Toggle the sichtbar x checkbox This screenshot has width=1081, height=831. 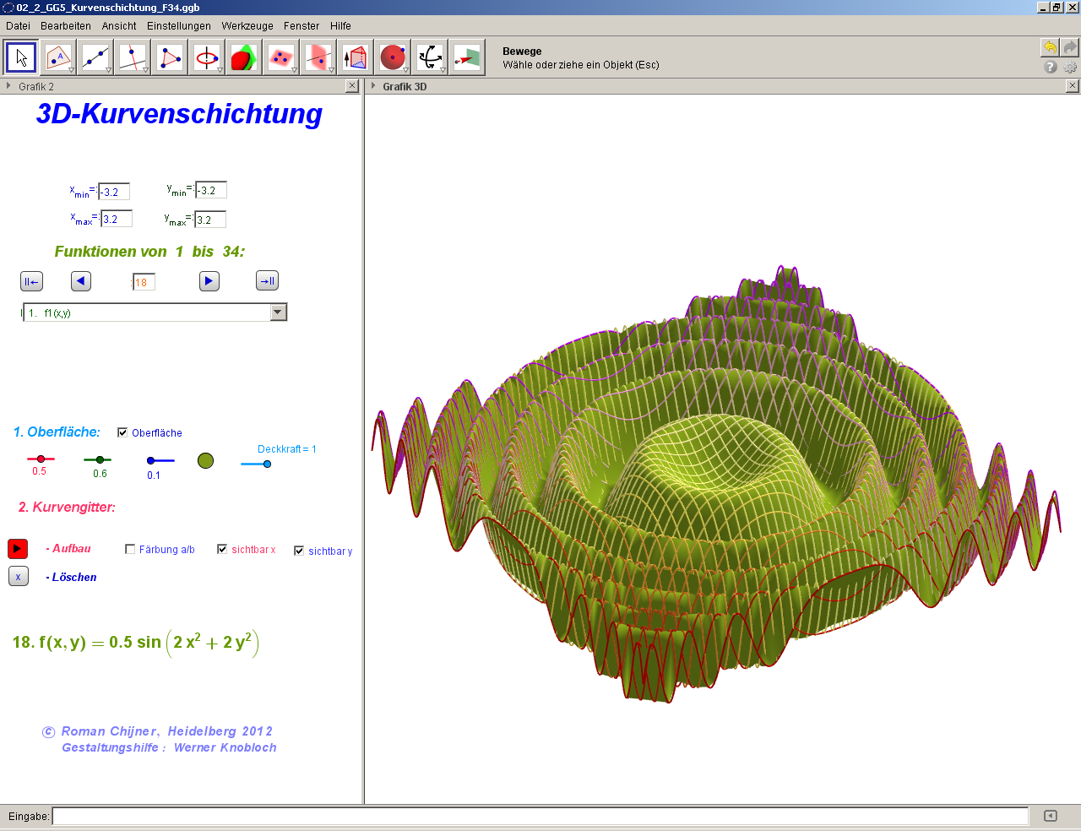pos(222,549)
